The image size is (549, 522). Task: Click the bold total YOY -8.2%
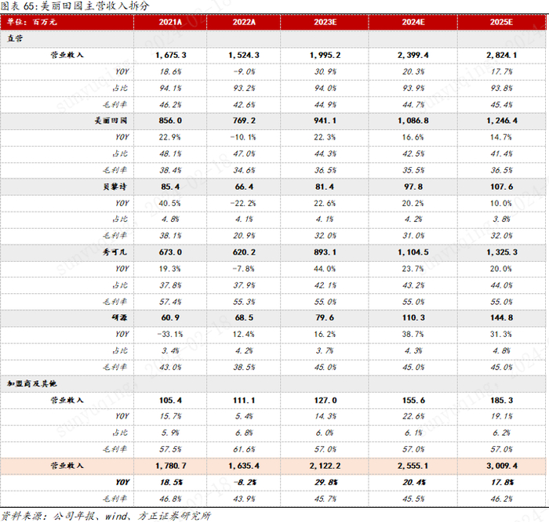[245, 482]
